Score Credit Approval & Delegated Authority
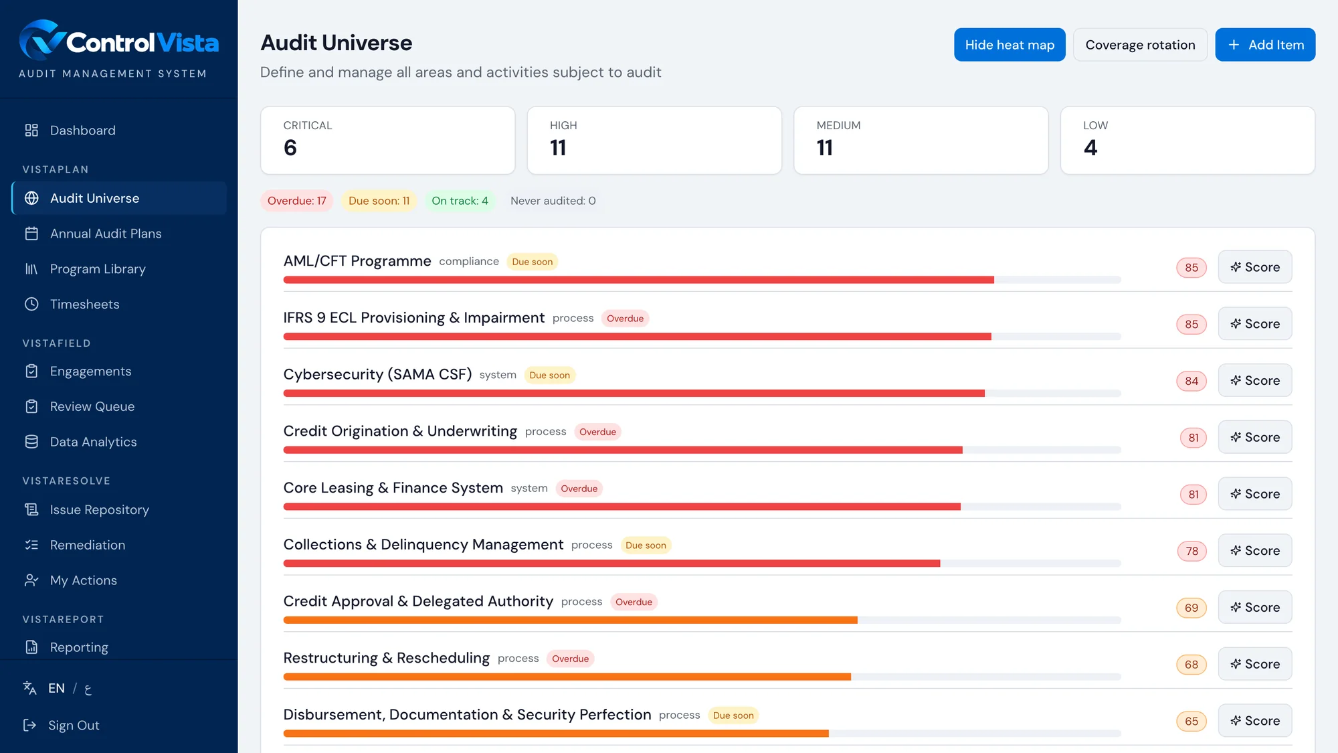The width and height of the screenshot is (1338, 753). click(1254, 607)
